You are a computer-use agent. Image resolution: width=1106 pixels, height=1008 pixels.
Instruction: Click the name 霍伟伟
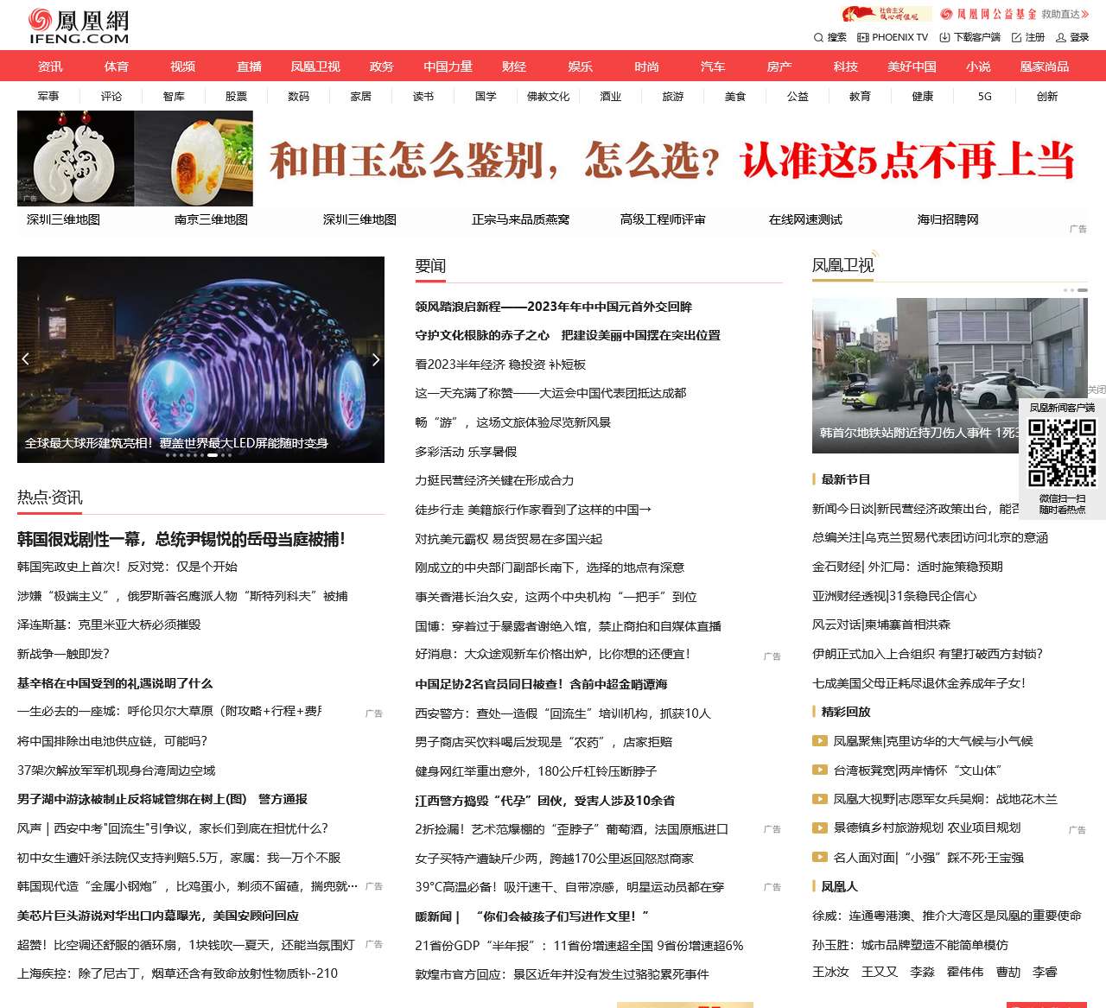[x=965, y=972]
